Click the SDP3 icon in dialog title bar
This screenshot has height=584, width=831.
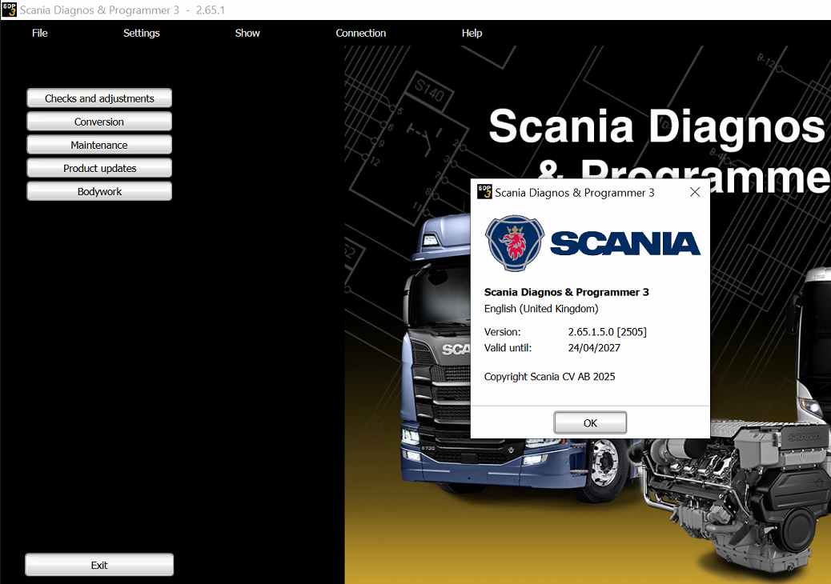[x=484, y=192]
